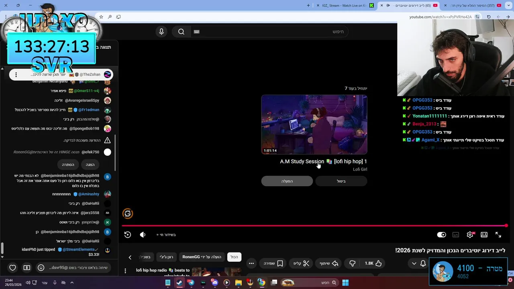This screenshot has width=514, height=289.
Task: Open Telegram from the taskbar
Action: click(191, 283)
